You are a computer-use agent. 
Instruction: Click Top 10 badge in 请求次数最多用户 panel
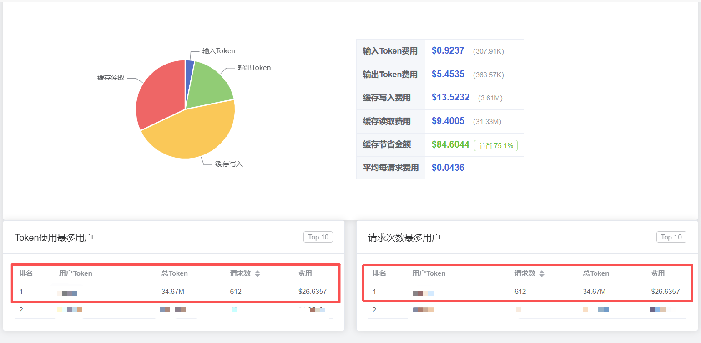(x=671, y=237)
